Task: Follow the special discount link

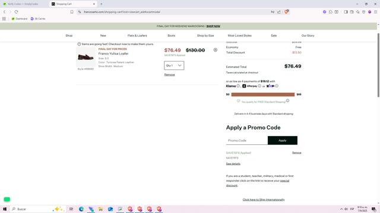Action: tap(284, 180)
